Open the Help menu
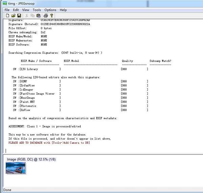 [63, 10]
